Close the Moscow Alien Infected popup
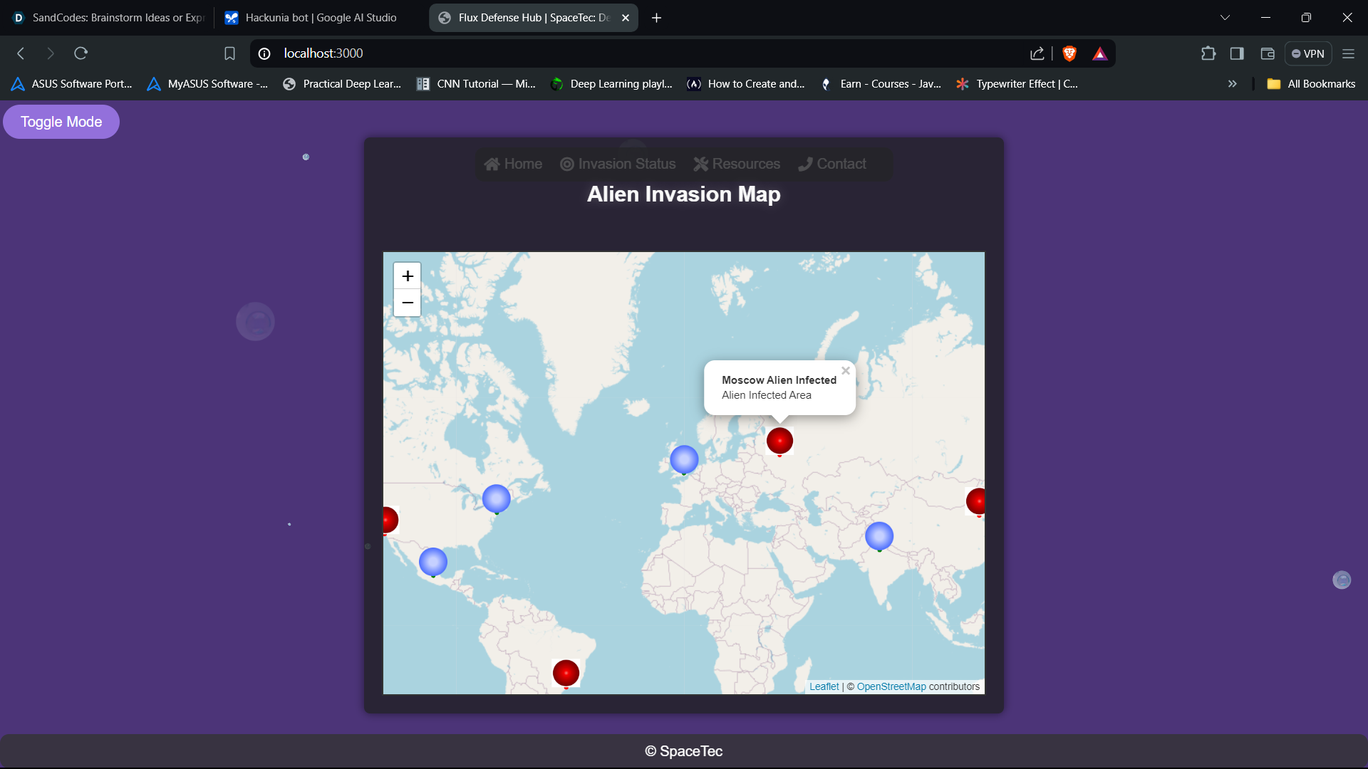 point(846,371)
